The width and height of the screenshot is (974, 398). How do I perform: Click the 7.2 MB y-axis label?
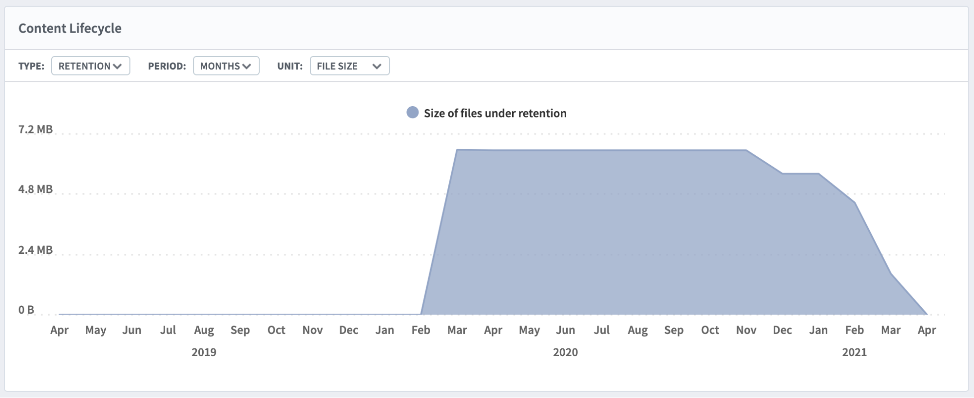pyautogui.click(x=36, y=129)
